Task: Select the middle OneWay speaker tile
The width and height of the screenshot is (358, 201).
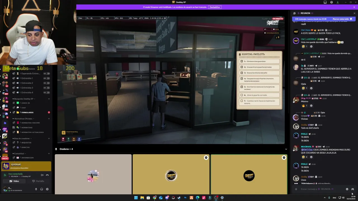Action: coord(171,174)
